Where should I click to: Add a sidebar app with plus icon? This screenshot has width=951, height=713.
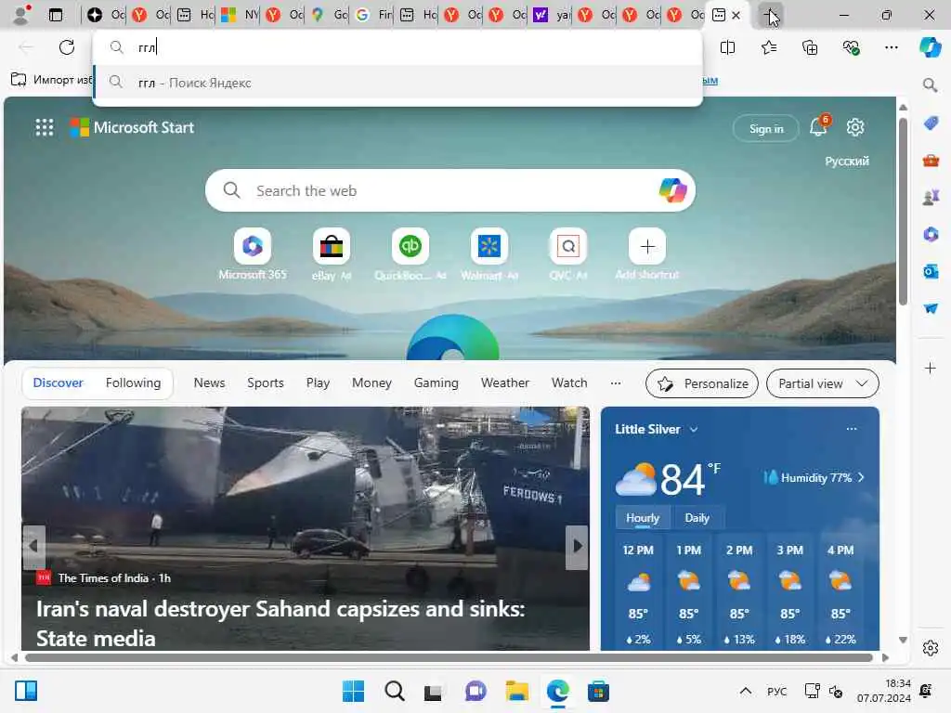[x=930, y=368]
